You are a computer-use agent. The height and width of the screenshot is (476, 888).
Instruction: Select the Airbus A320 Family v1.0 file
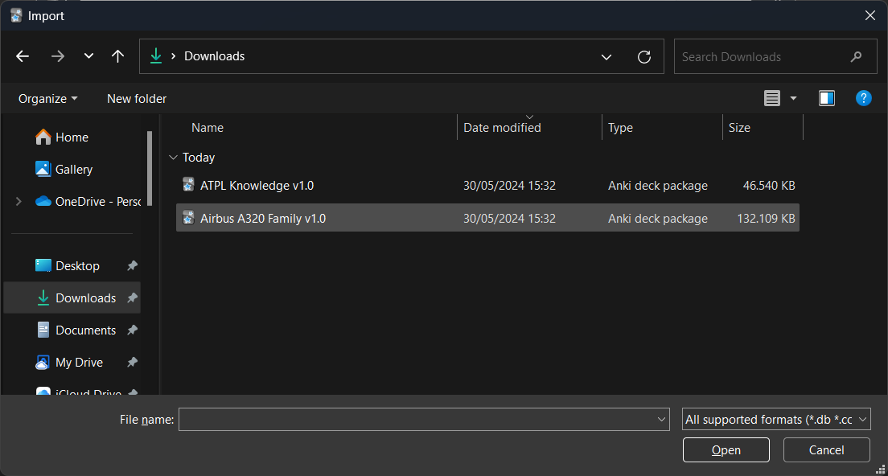[487, 218]
